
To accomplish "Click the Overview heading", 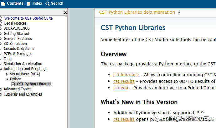I will pos(114,54).
